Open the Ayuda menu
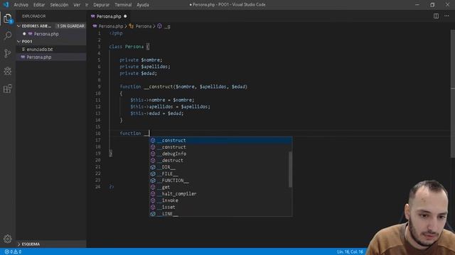This screenshot has height=255, width=455. [x=143, y=5]
